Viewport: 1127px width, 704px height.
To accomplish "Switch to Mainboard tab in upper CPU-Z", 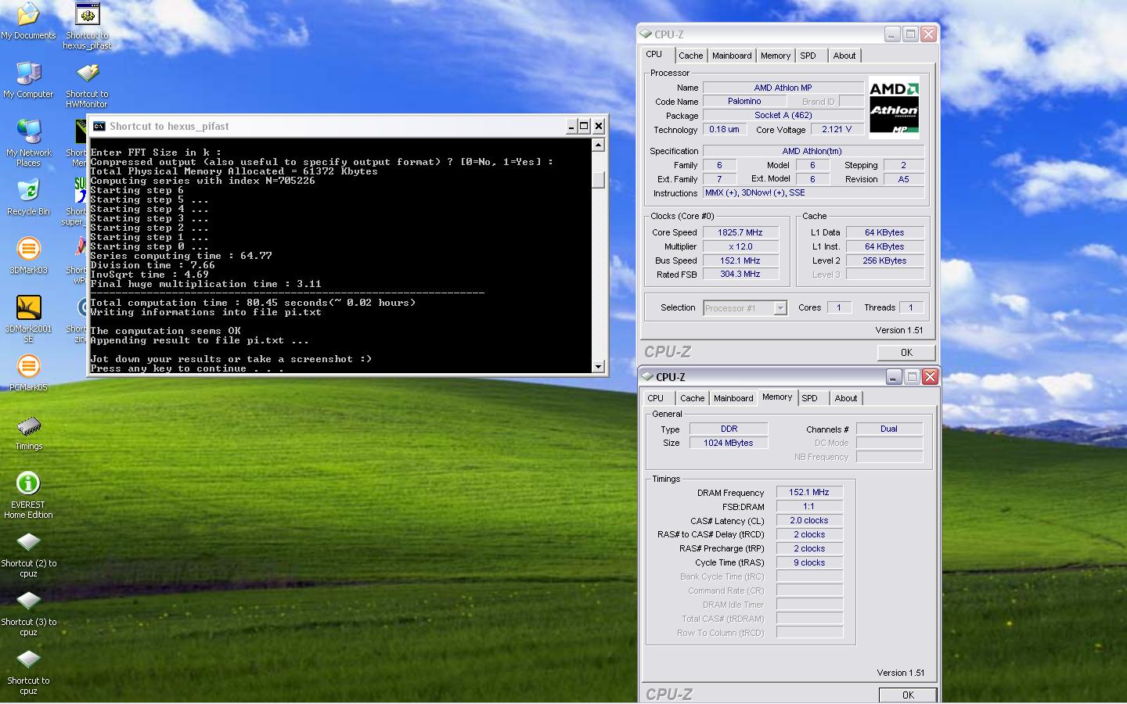I will (x=732, y=56).
